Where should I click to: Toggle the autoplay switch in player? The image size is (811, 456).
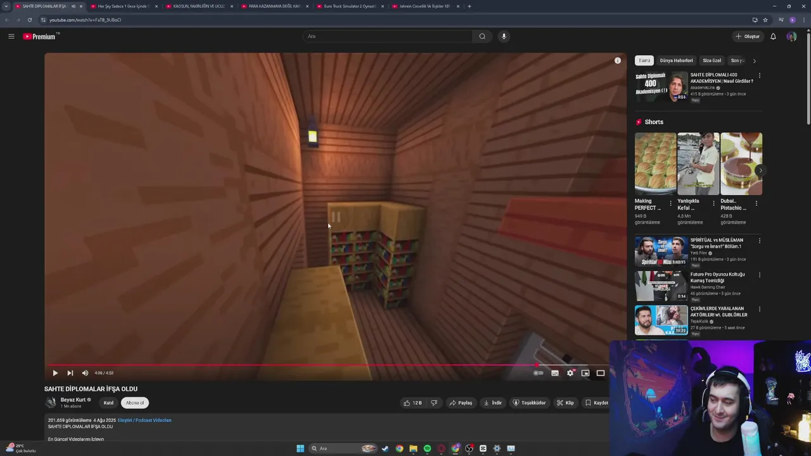tap(539, 373)
